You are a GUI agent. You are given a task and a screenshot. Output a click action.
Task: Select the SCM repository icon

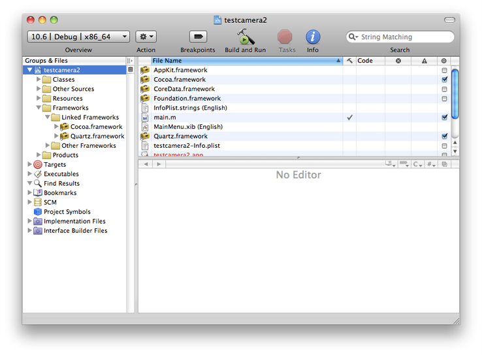pos(38,203)
